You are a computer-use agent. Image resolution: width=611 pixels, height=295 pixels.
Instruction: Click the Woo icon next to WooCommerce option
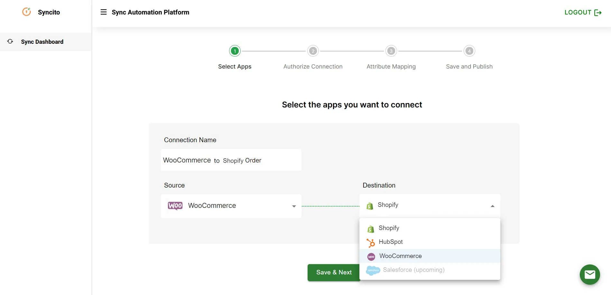(x=371, y=256)
